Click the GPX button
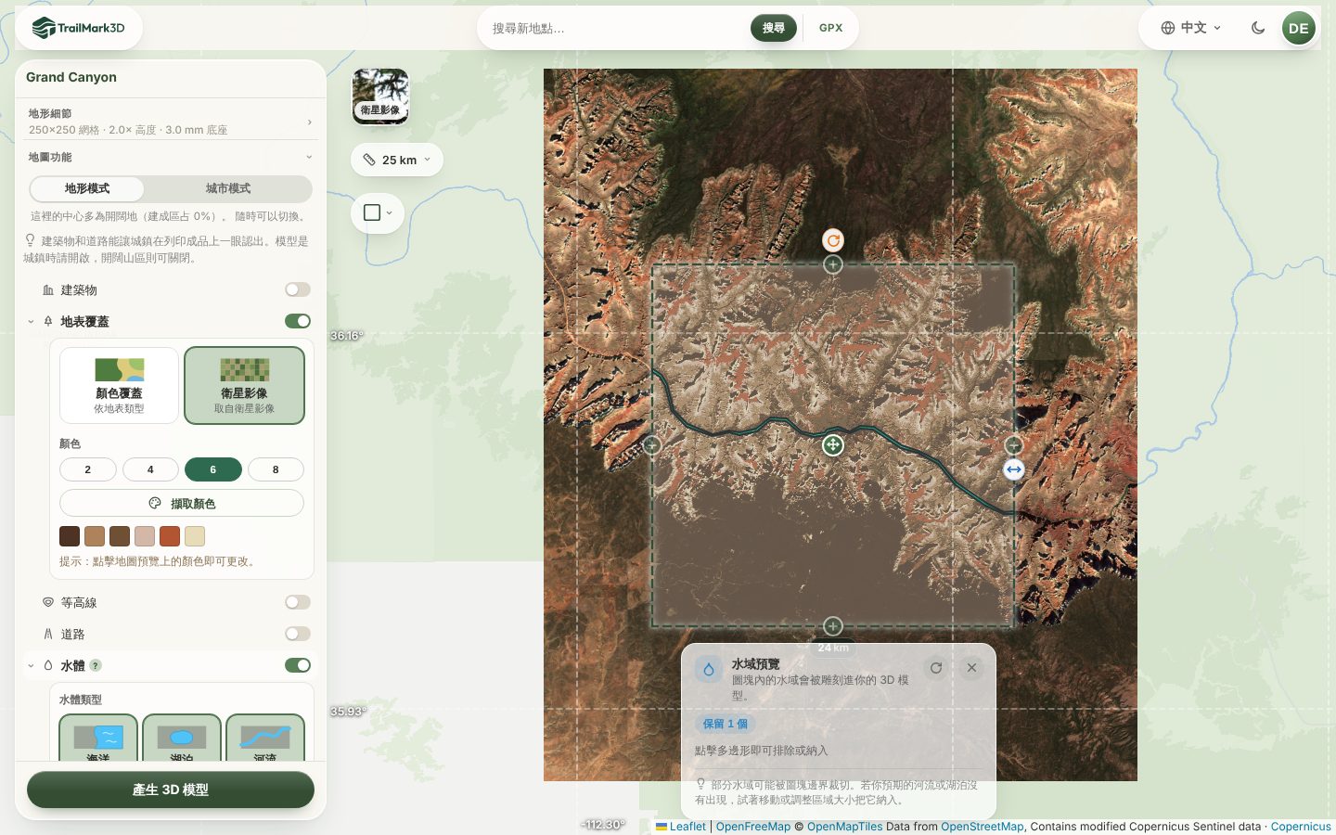This screenshot has width=1336, height=835. (x=831, y=28)
